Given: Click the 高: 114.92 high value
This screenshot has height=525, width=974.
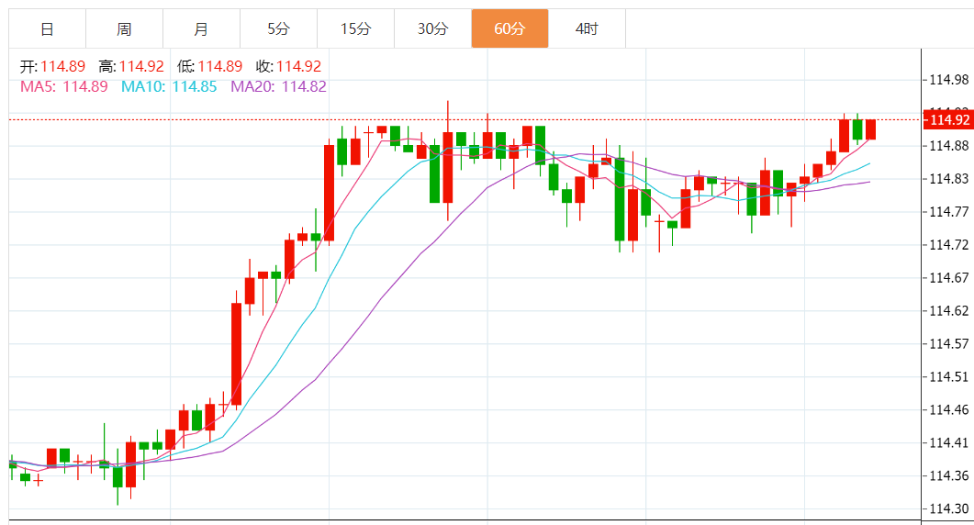Looking at the screenshot, I should [x=131, y=66].
